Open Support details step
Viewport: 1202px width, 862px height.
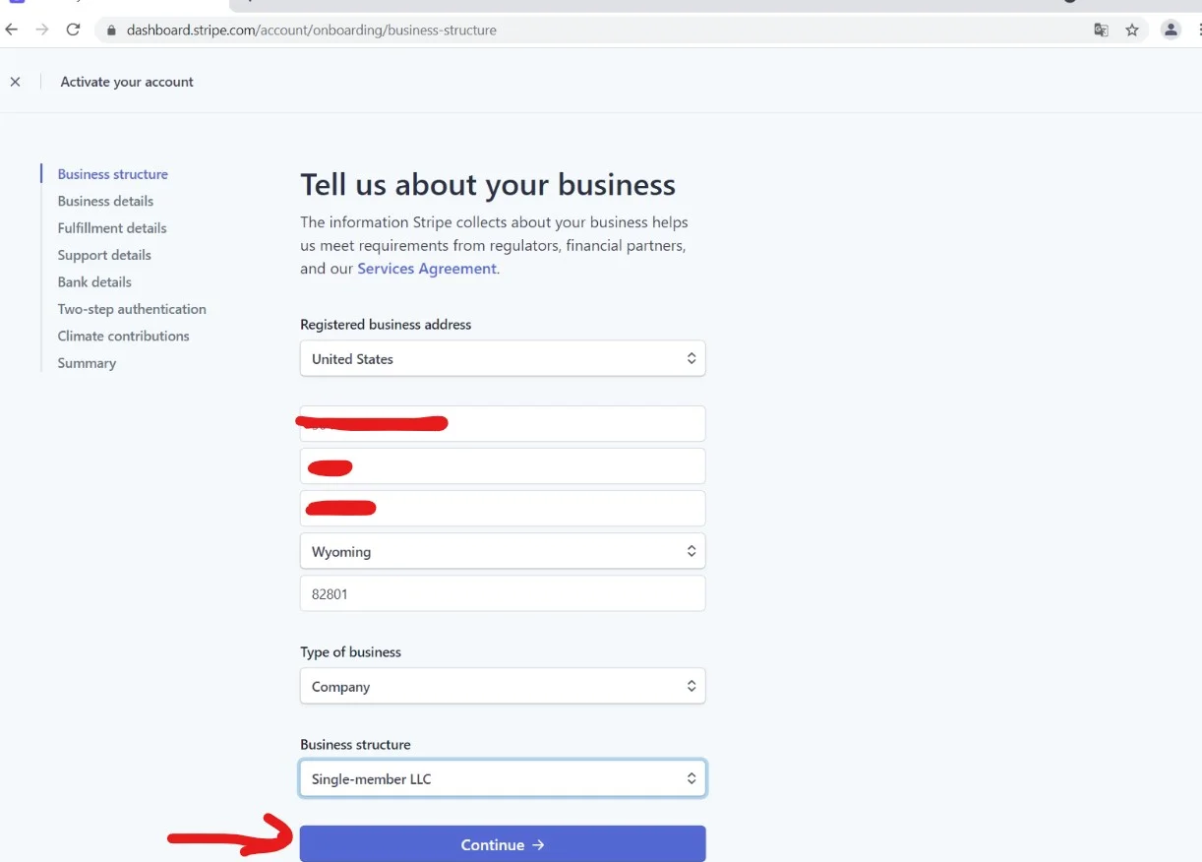tap(104, 255)
